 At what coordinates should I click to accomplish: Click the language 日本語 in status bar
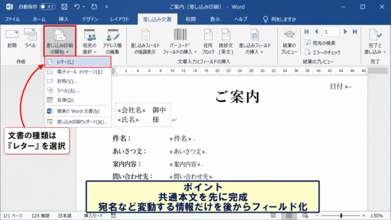pos(65,216)
